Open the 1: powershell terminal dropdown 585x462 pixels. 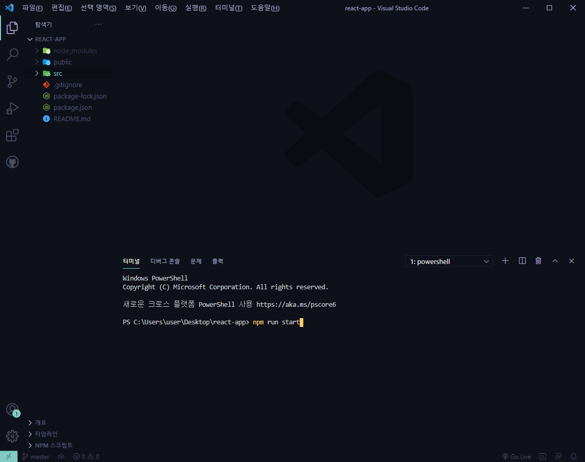click(x=449, y=261)
